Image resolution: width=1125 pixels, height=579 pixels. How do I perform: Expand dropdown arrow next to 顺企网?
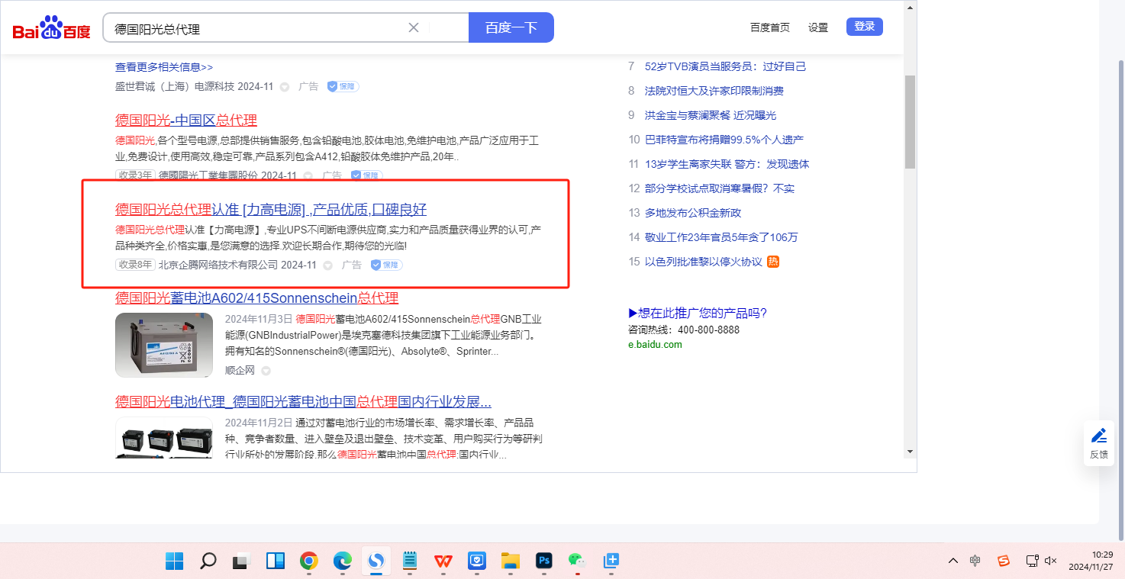coord(266,371)
